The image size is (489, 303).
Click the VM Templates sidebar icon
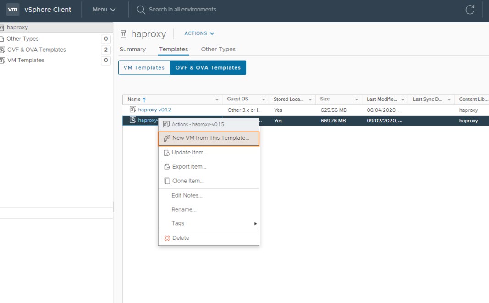2,60
